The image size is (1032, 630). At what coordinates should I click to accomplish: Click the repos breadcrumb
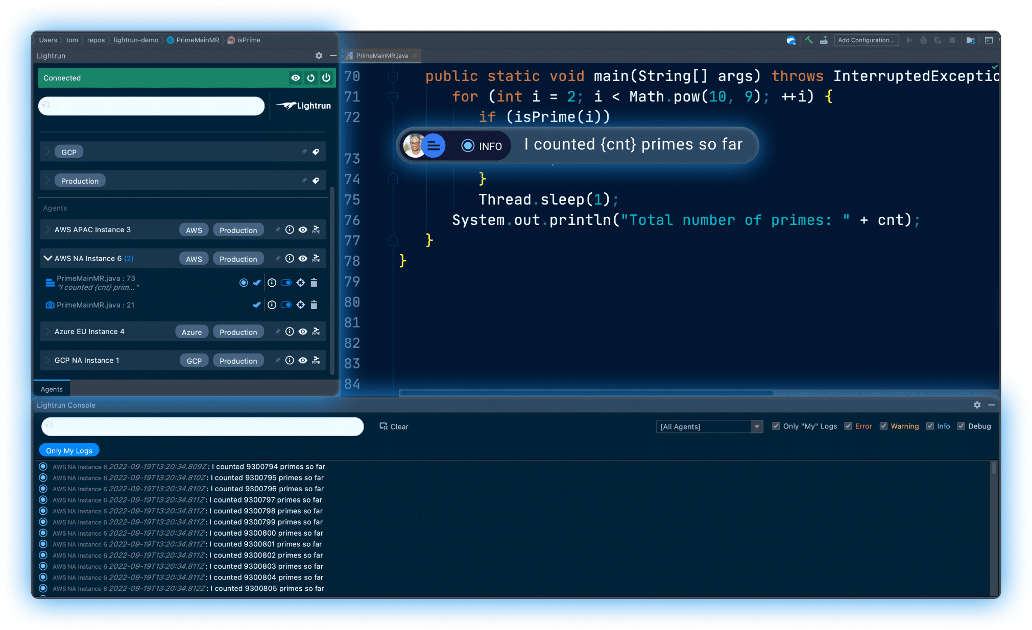click(x=96, y=40)
